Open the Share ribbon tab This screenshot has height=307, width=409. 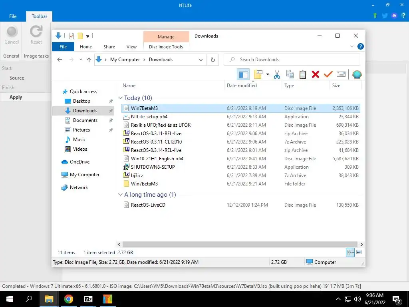(109, 47)
